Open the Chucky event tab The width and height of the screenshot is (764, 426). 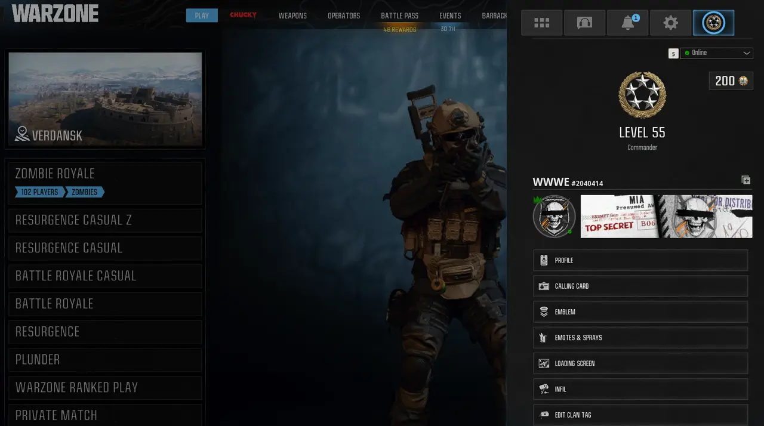coord(243,15)
